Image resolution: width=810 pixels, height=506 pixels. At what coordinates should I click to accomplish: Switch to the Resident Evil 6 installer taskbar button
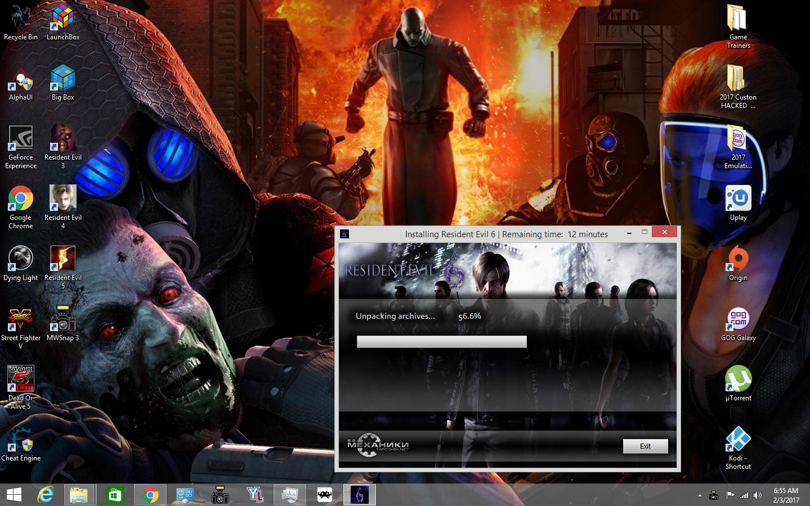359,495
